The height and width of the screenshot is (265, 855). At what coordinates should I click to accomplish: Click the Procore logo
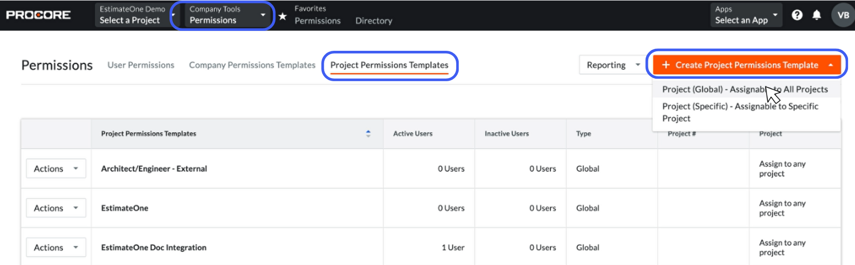(x=38, y=15)
